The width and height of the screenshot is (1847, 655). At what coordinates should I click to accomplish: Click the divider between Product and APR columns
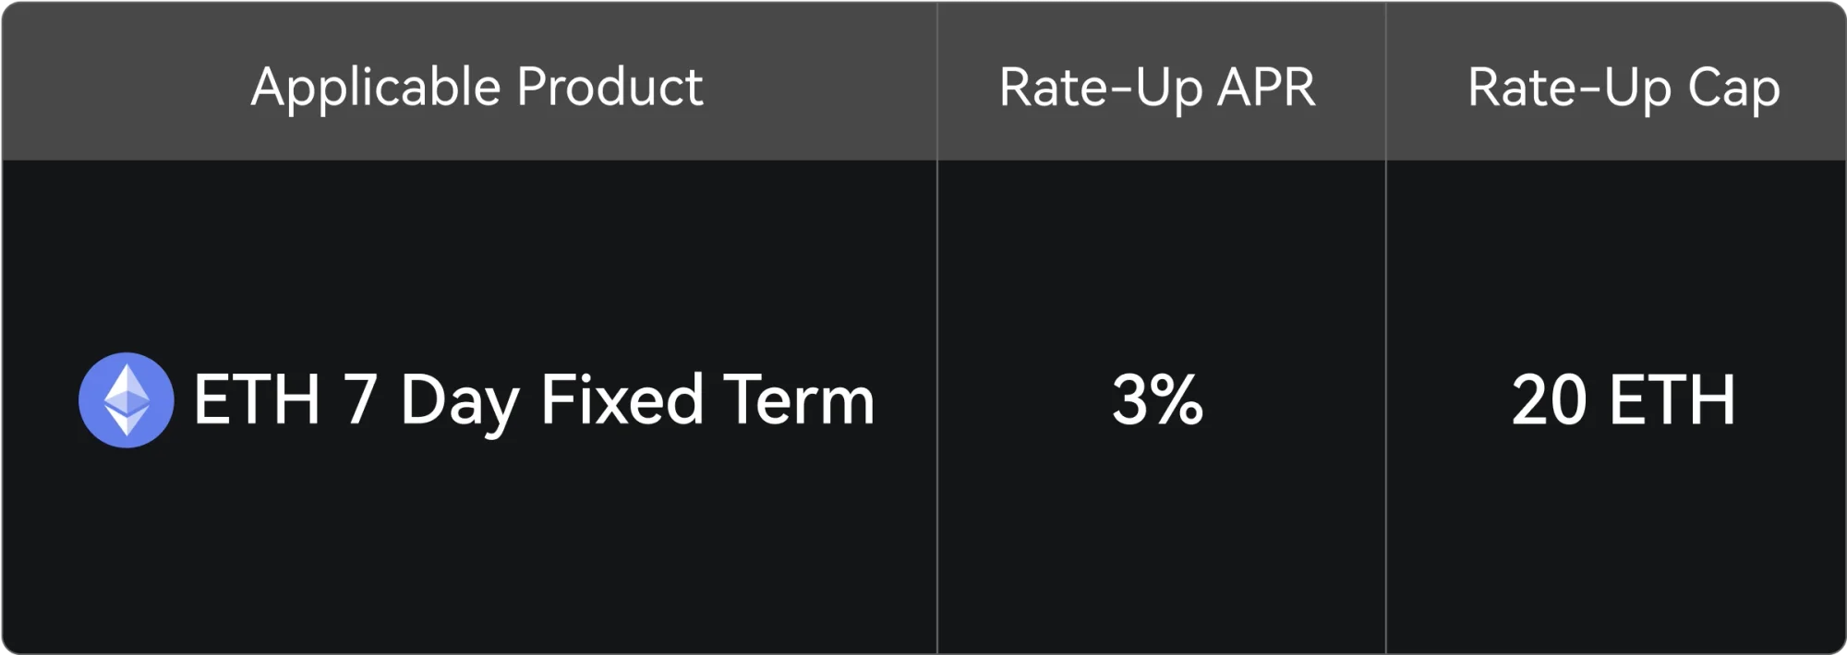pyautogui.click(x=937, y=327)
